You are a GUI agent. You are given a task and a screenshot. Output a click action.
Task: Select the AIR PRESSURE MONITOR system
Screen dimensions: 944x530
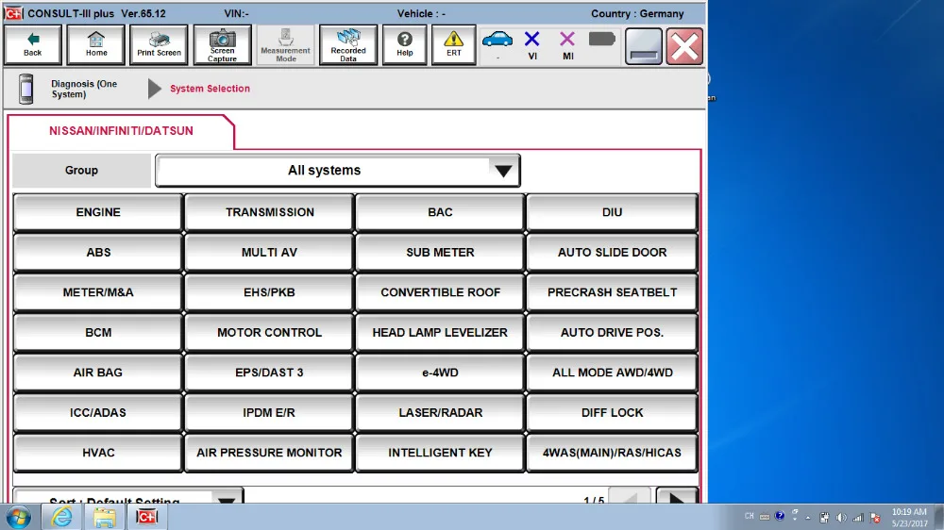click(x=269, y=453)
